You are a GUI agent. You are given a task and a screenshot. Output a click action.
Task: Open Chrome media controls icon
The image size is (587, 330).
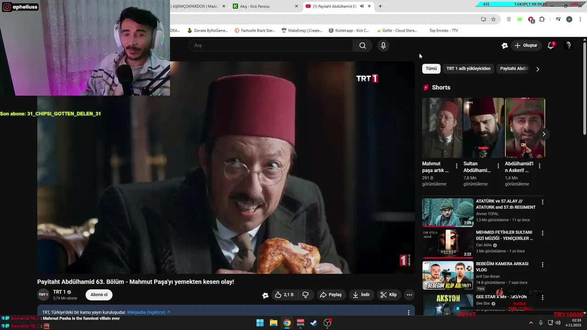558,19
